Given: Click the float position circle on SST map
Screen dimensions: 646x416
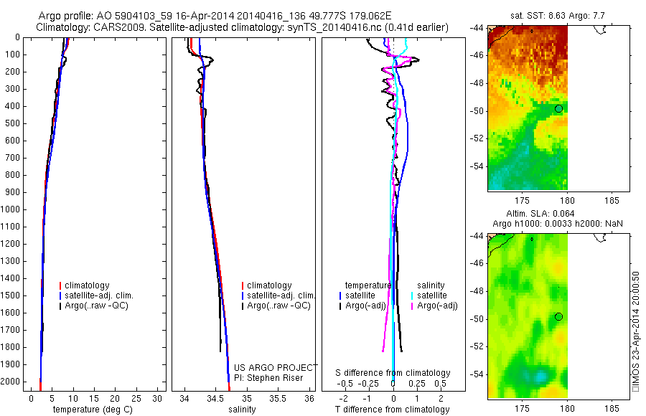Looking at the screenshot, I should (558, 109).
